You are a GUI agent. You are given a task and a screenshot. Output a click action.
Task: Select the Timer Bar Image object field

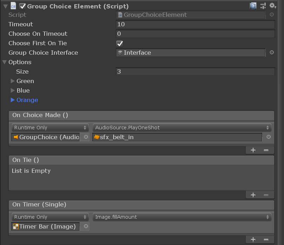coord(46,226)
